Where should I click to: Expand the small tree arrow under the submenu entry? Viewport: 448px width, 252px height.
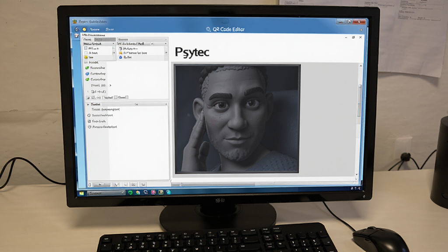click(x=88, y=91)
